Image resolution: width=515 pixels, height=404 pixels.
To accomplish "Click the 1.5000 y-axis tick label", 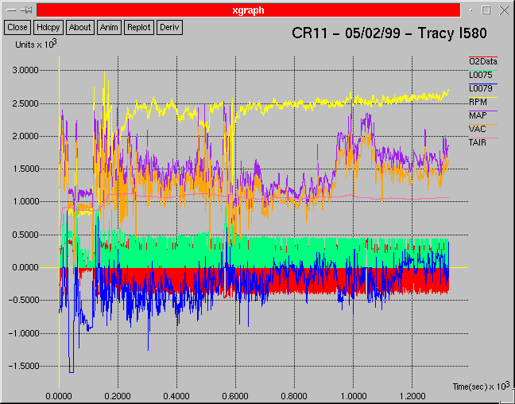I will pyautogui.click(x=25, y=169).
